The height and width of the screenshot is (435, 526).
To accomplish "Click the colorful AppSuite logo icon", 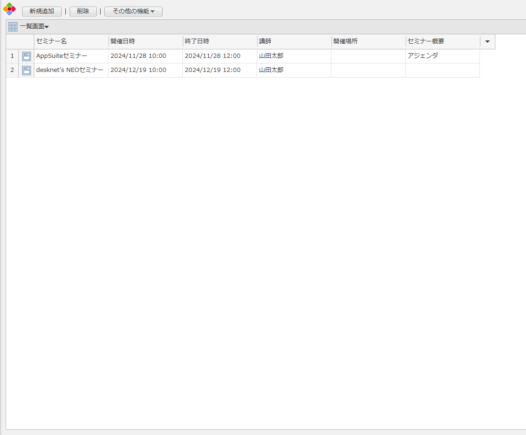I will 9,9.
